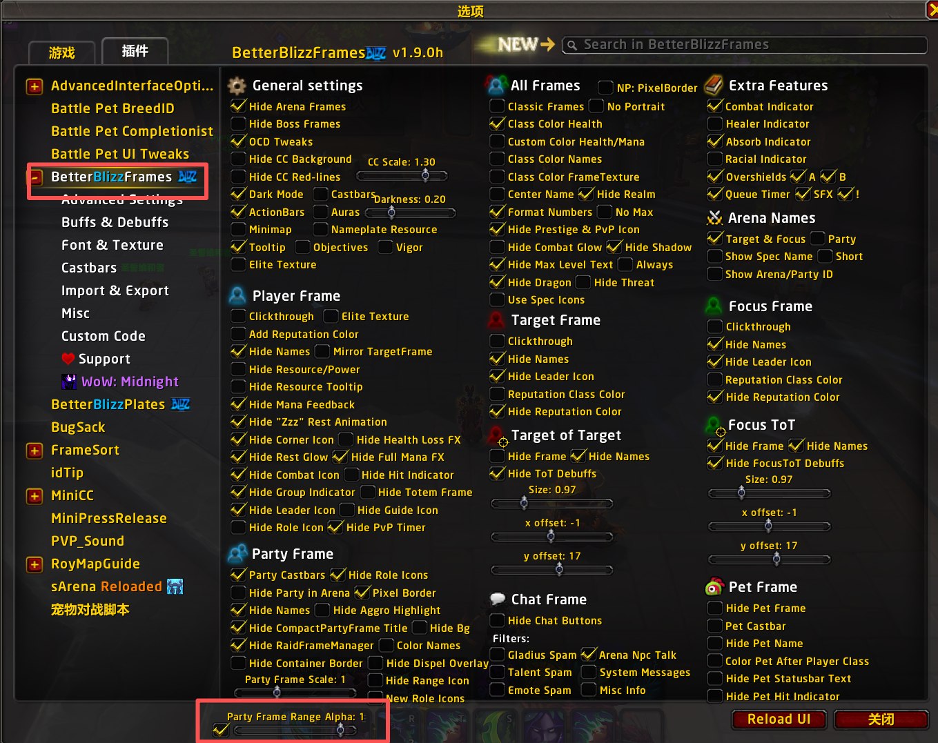Click the 关闭 button
The width and height of the screenshot is (938, 743).
881,719
